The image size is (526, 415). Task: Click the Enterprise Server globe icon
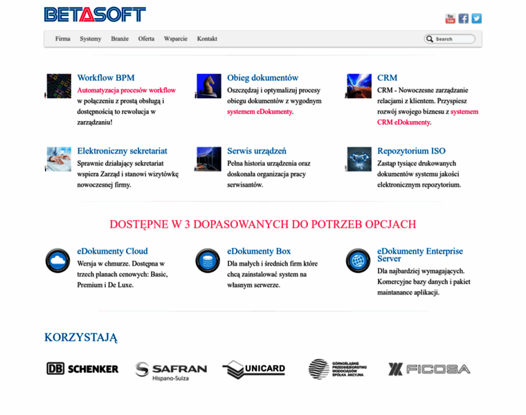pyautogui.click(x=358, y=261)
